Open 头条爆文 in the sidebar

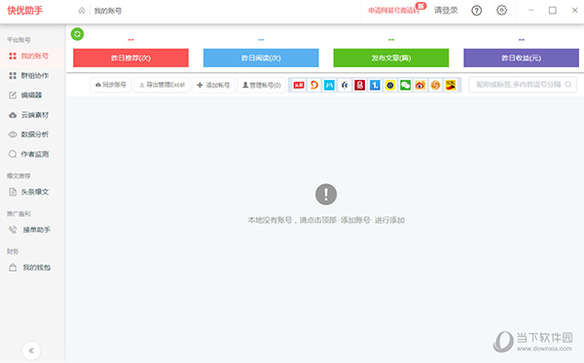point(32,192)
